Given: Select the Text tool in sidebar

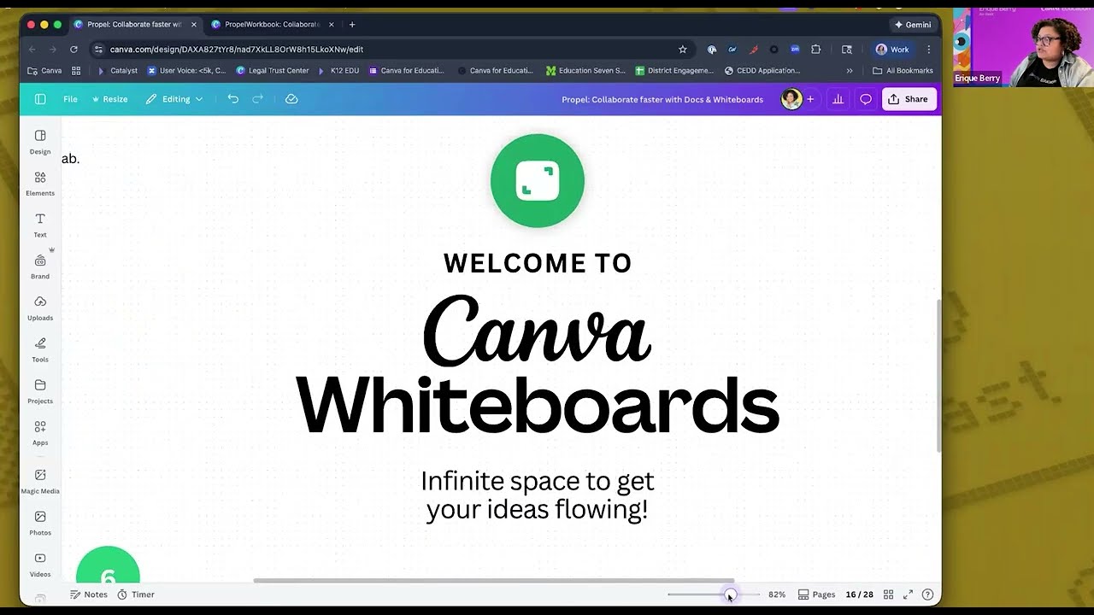Looking at the screenshot, I should (x=40, y=225).
